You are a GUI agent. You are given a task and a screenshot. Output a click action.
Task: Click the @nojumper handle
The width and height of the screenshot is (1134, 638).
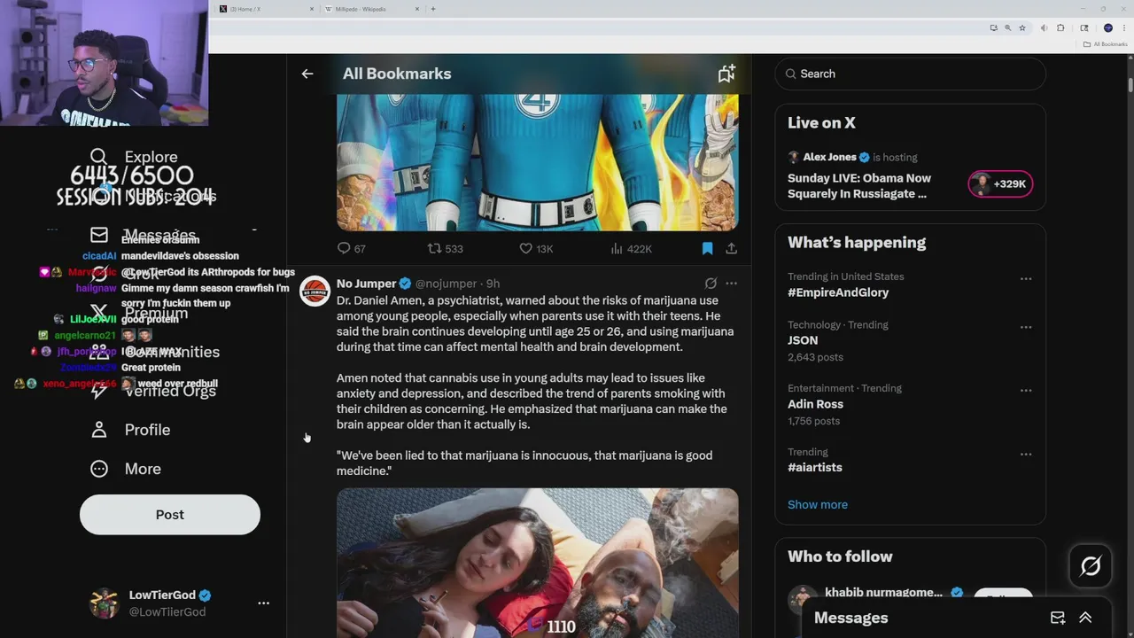point(446,284)
